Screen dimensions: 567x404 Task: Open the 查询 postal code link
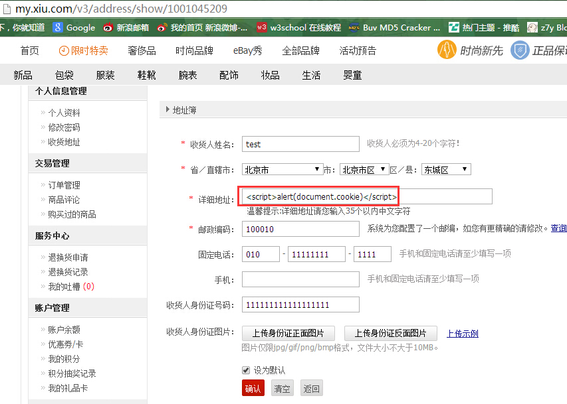coord(558,228)
